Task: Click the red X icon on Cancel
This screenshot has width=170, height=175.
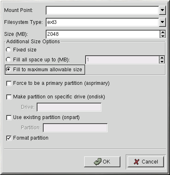Action: pyautogui.click(x=136, y=162)
